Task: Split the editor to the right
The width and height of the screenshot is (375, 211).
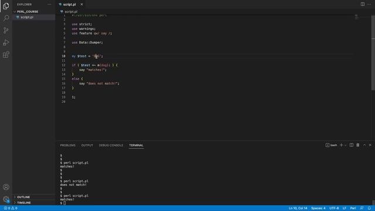Action: click(363, 4)
